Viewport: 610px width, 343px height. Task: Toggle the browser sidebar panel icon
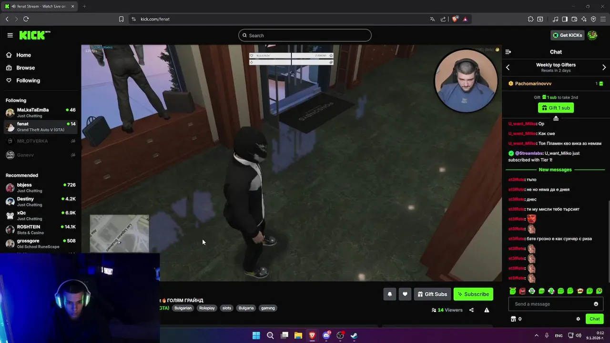pyautogui.click(x=565, y=19)
